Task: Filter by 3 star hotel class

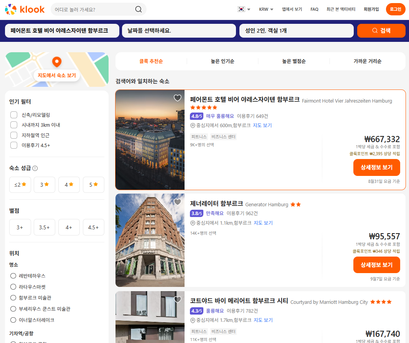Action: click(45, 184)
